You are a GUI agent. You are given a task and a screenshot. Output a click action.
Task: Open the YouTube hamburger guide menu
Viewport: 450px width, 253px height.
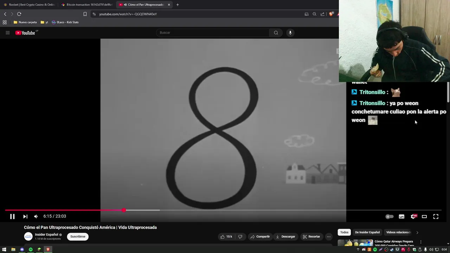(8, 33)
